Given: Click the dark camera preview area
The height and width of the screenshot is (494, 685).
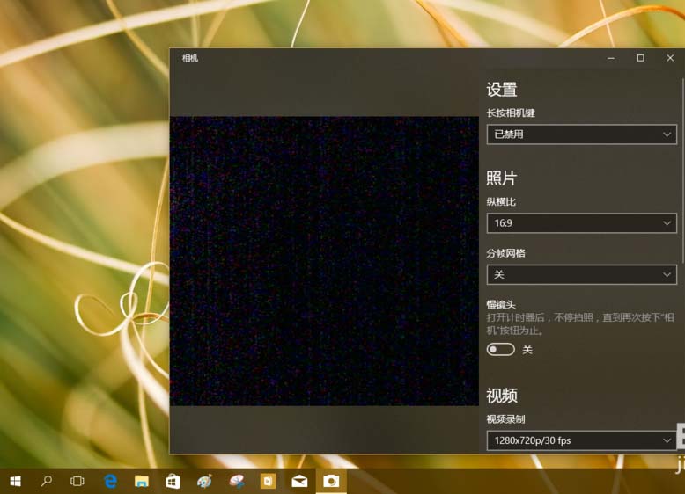Looking at the screenshot, I should [324, 261].
